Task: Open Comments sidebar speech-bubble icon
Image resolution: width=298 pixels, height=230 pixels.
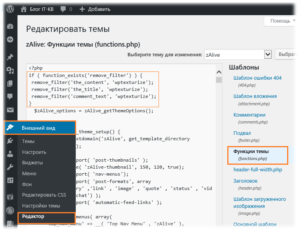Action: [10, 97]
